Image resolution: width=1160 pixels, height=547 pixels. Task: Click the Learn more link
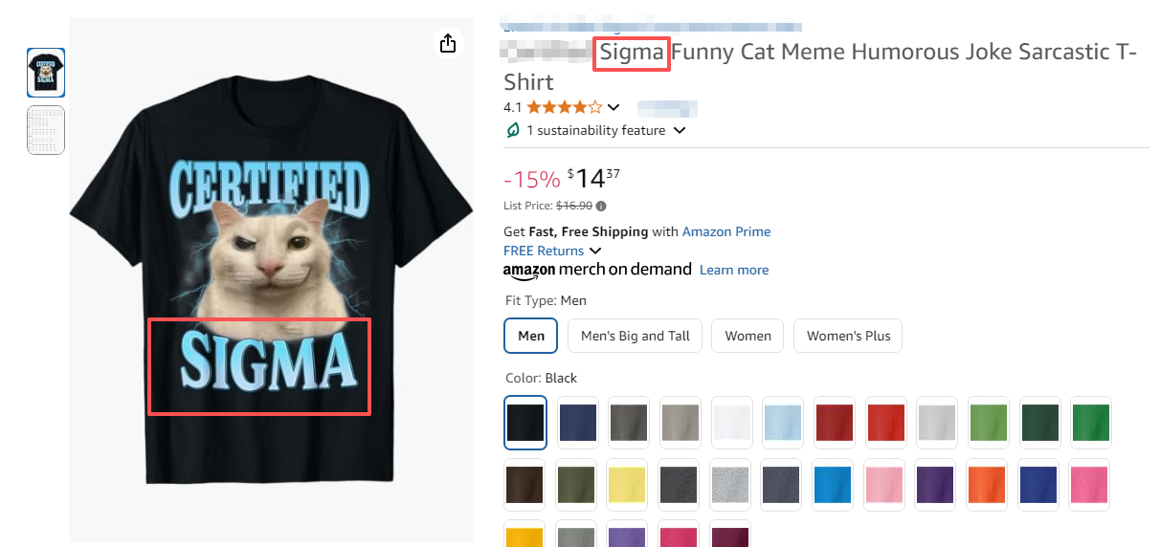tap(734, 271)
